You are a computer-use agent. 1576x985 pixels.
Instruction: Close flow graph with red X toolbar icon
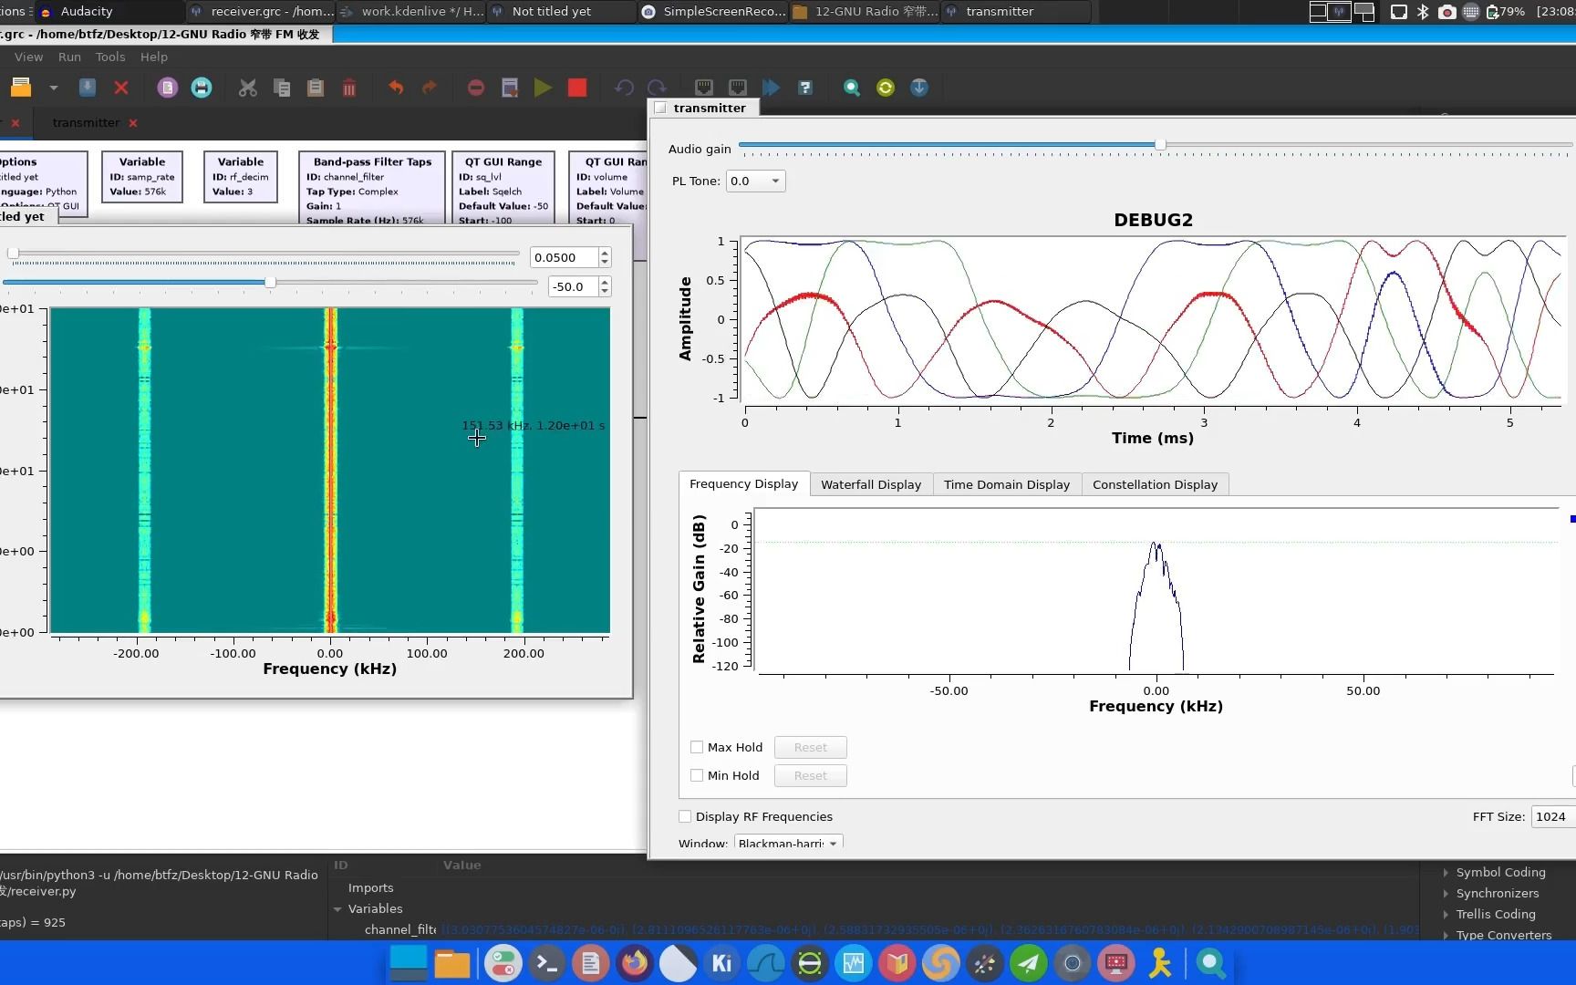[121, 88]
